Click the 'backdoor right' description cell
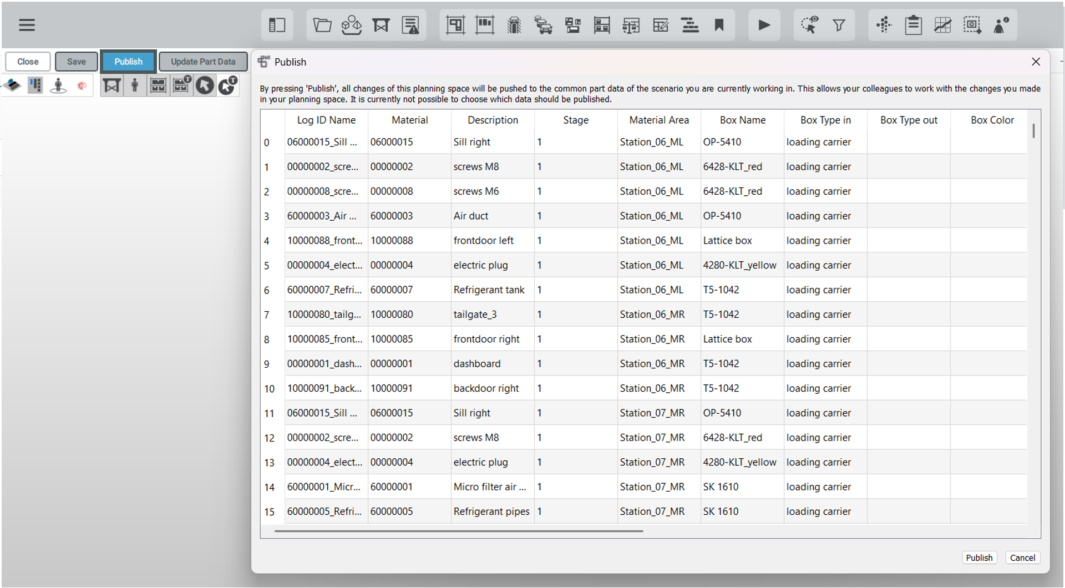Image resolution: width=1065 pixels, height=588 pixels. coord(493,388)
